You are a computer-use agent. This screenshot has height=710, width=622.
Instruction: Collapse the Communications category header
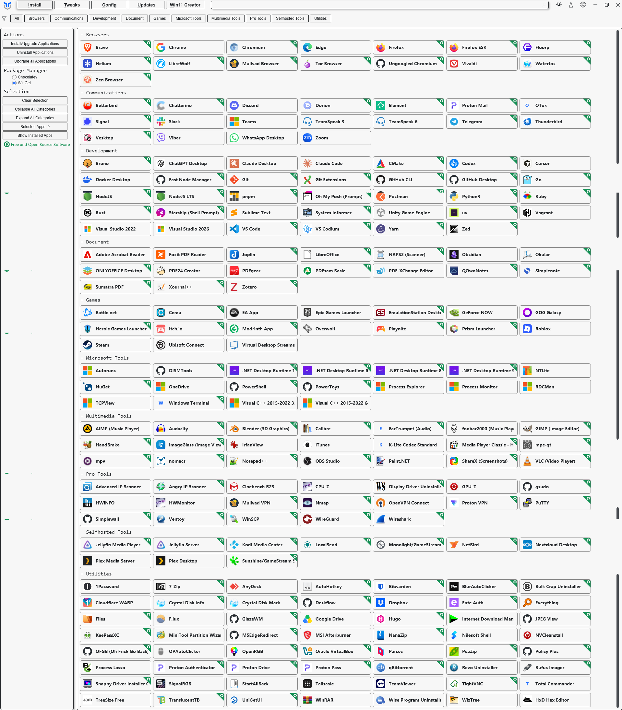[x=103, y=93]
